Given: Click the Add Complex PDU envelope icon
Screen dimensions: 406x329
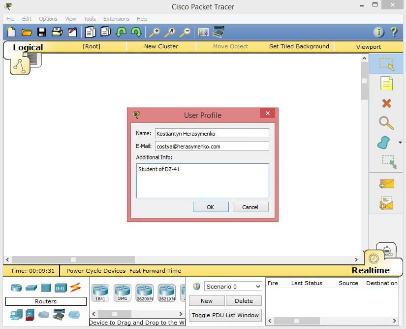Looking at the screenshot, I should 386,203.
